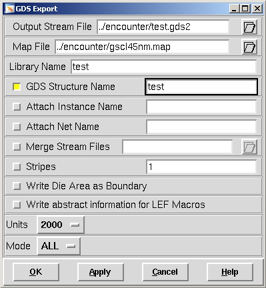Click the Apply button

pos(101,272)
